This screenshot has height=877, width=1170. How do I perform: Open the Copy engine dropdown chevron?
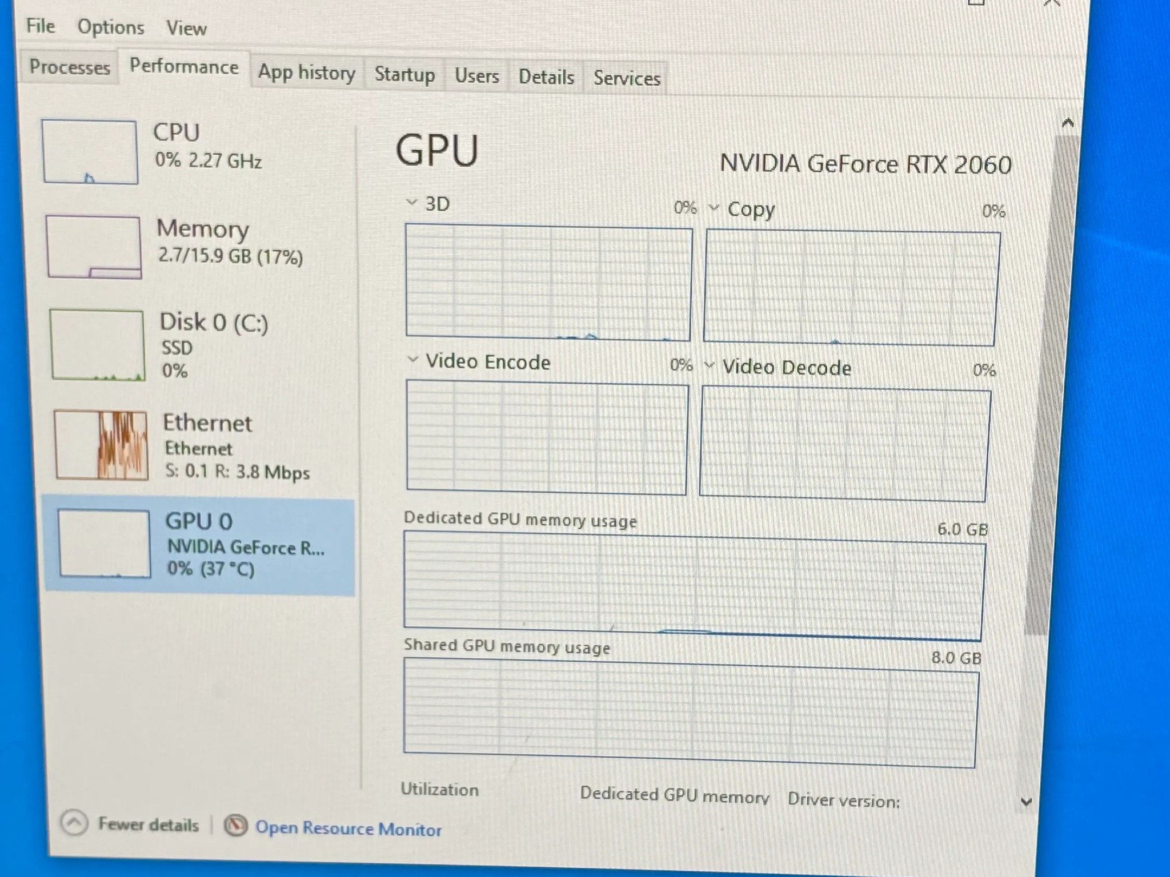click(x=714, y=207)
